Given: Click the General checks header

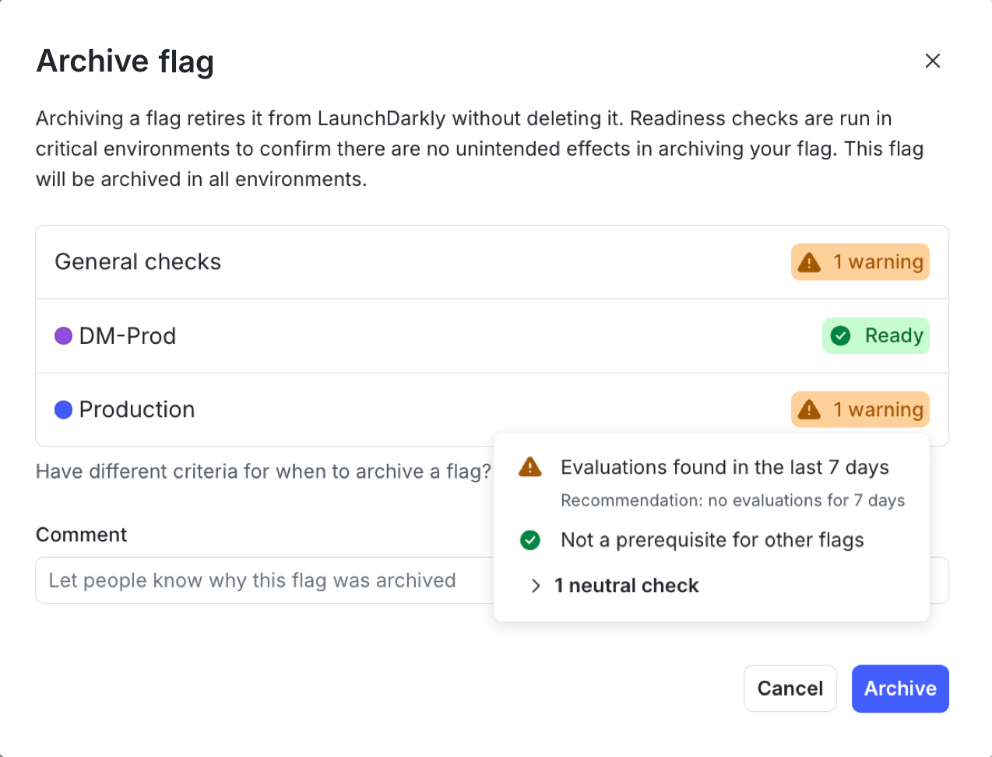Looking at the screenshot, I should [x=138, y=262].
